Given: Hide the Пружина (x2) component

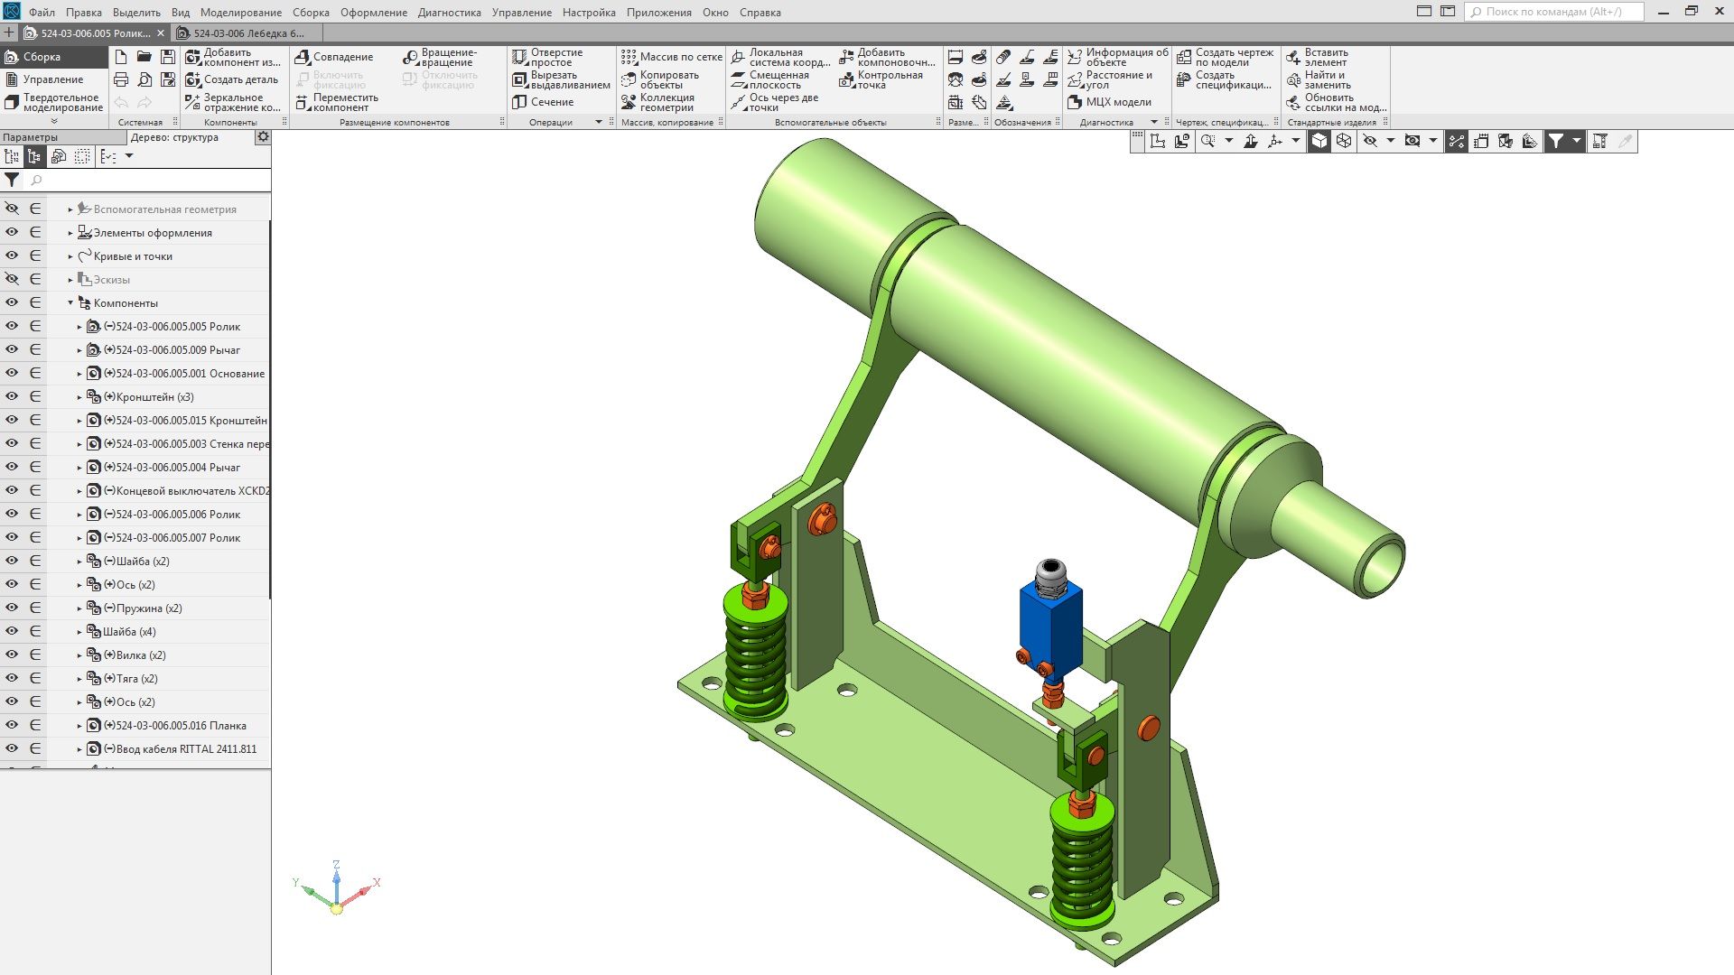Looking at the screenshot, I should tap(12, 608).
